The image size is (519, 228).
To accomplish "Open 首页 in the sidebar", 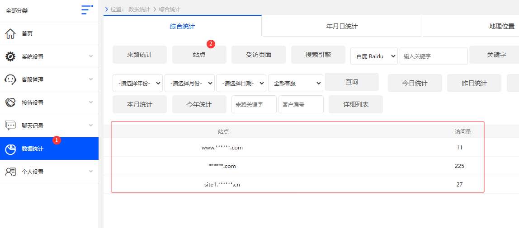I will pos(49,34).
